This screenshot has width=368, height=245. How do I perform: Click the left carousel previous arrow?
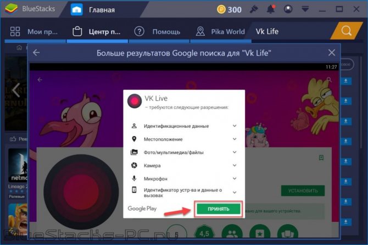[x=16, y=90]
